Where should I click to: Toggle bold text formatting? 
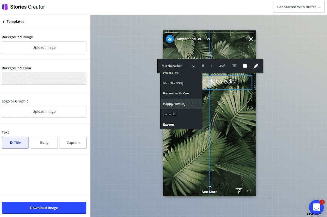coord(203,66)
